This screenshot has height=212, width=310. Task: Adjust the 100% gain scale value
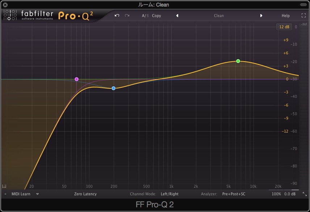click(276, 194)
